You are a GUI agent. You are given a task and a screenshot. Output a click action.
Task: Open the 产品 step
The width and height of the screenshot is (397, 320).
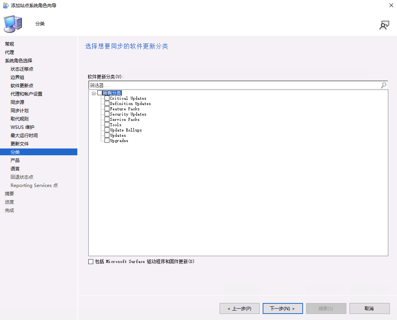click(15, 161)
